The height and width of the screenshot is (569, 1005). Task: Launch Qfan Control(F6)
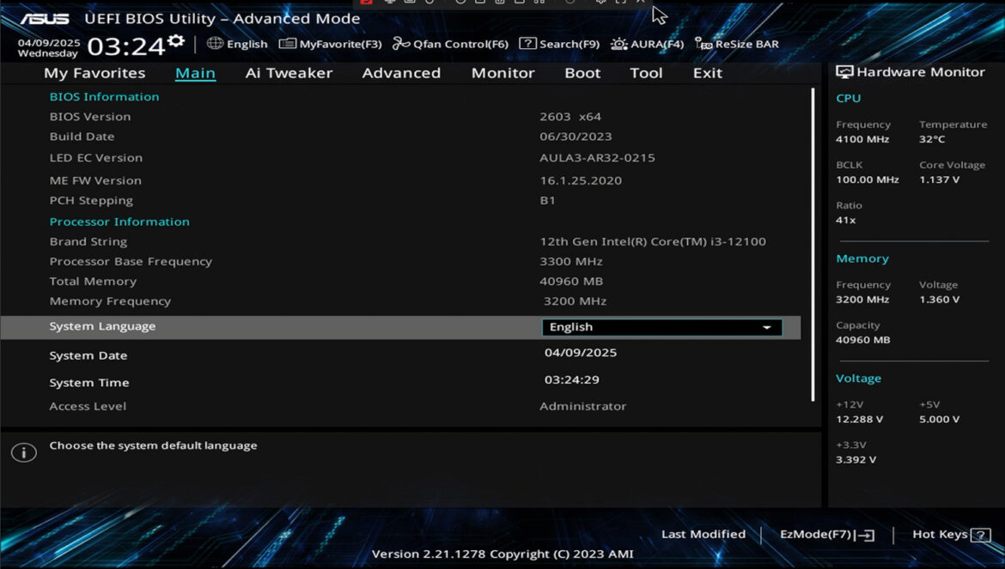450,44
